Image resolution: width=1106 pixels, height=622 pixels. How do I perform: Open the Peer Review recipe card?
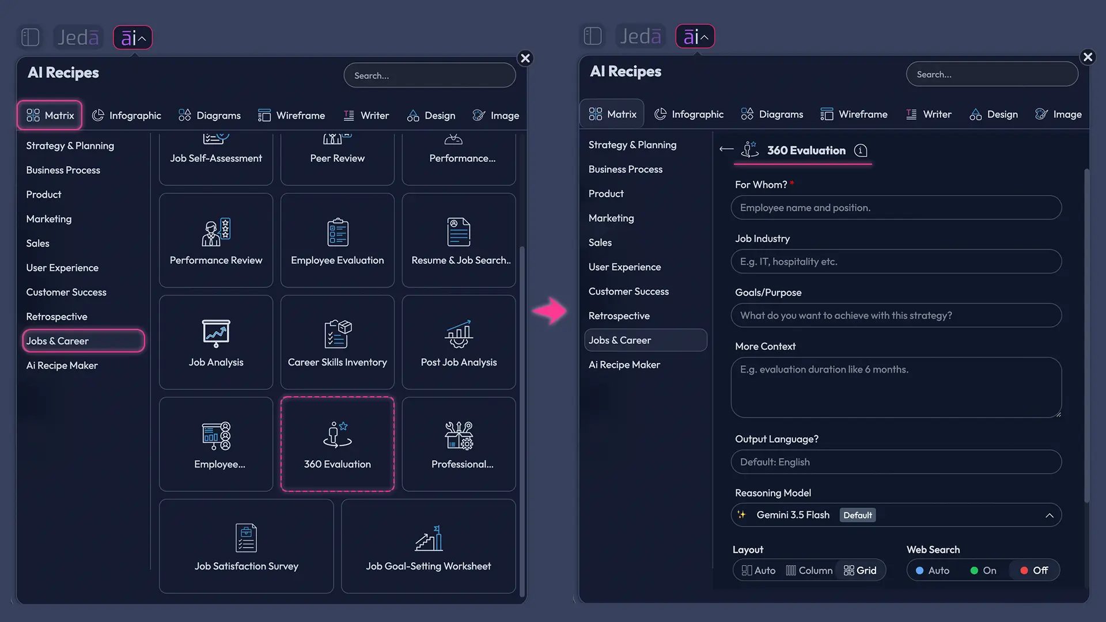(x=338, y=158)
